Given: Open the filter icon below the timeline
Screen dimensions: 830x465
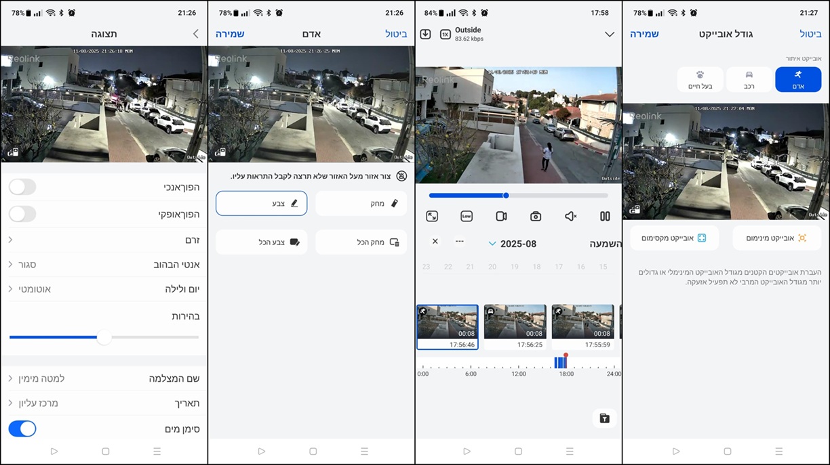Looking at the screenshot, I should pyautogui.click(x=604, y=418).
